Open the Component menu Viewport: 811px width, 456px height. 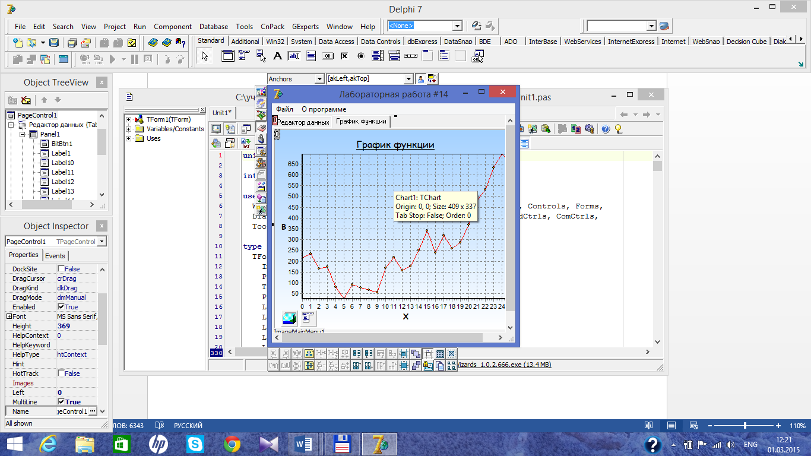(x=173, y=27)
